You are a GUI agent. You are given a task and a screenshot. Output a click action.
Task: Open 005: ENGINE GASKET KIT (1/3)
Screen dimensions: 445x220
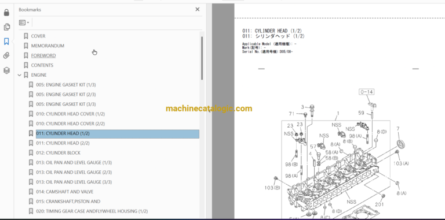66,84
